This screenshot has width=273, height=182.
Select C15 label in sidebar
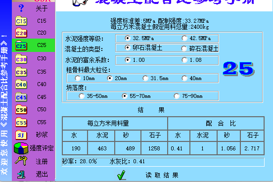[x=42, y=21]
